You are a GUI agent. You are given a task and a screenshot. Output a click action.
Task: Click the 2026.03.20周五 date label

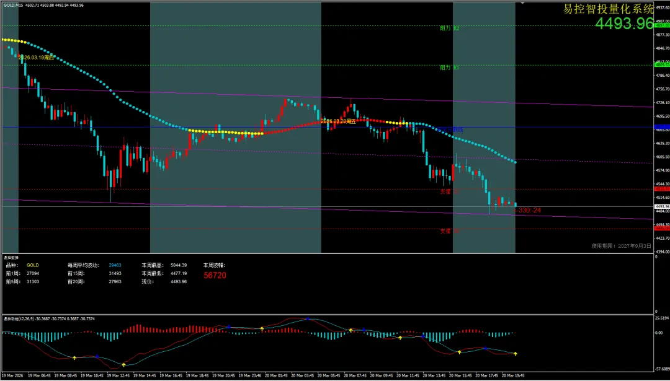pos(338,121)
